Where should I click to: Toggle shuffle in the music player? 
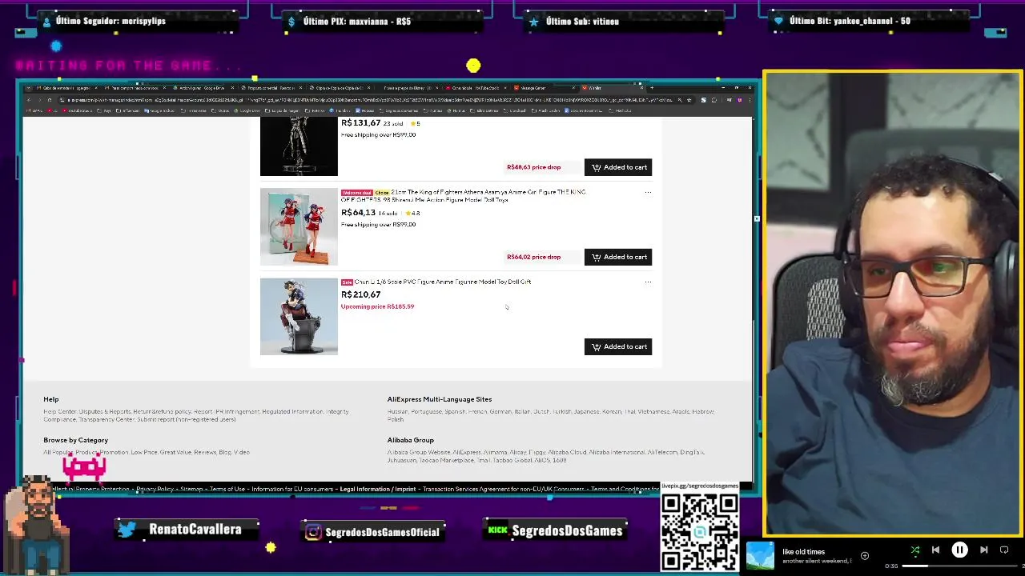coord(915,550)
